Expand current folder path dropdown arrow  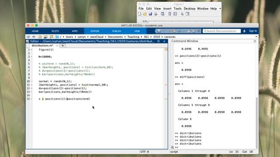coord(256,37)
